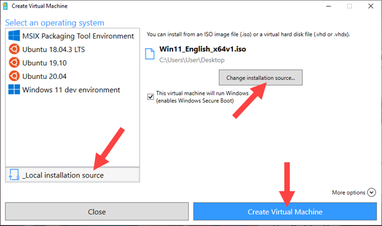Click the More options label
382x226 pixels.
click(x=348, y=192)
